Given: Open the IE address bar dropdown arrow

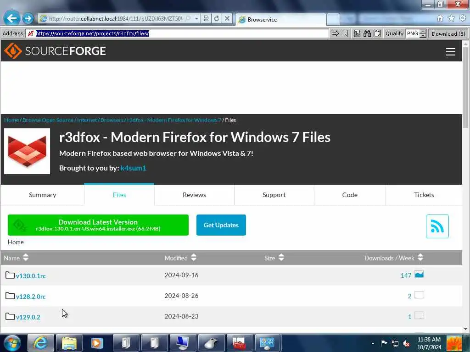Looking at the screenshot, I should click(196, 18).
